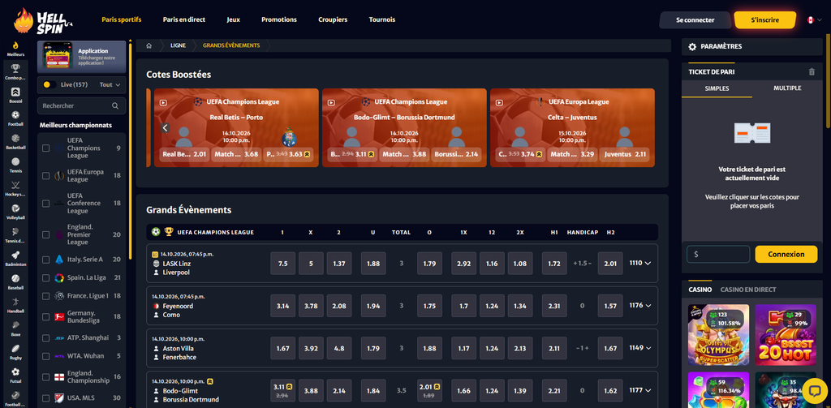Switch to CASINO EN DIRECT tab
The image size is (831, 408).
[747, 290]
